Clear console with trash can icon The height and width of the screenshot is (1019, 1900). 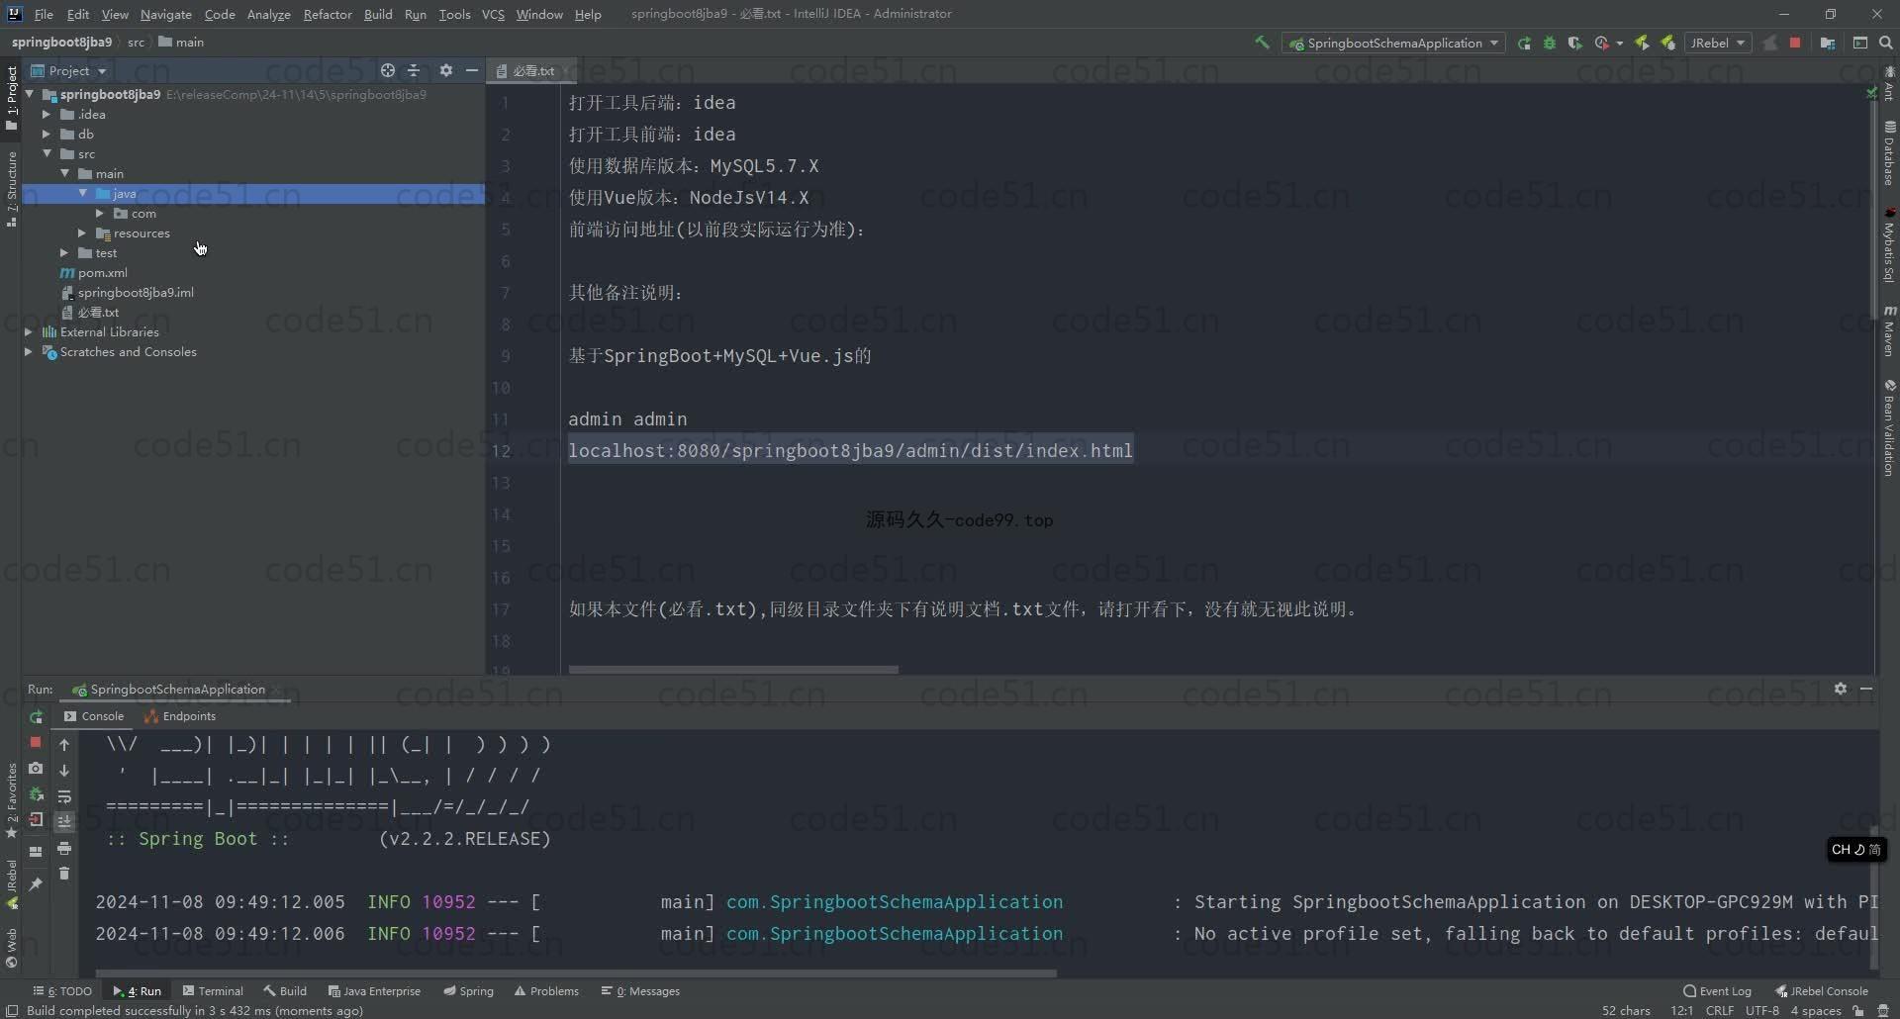pos(64,874)
